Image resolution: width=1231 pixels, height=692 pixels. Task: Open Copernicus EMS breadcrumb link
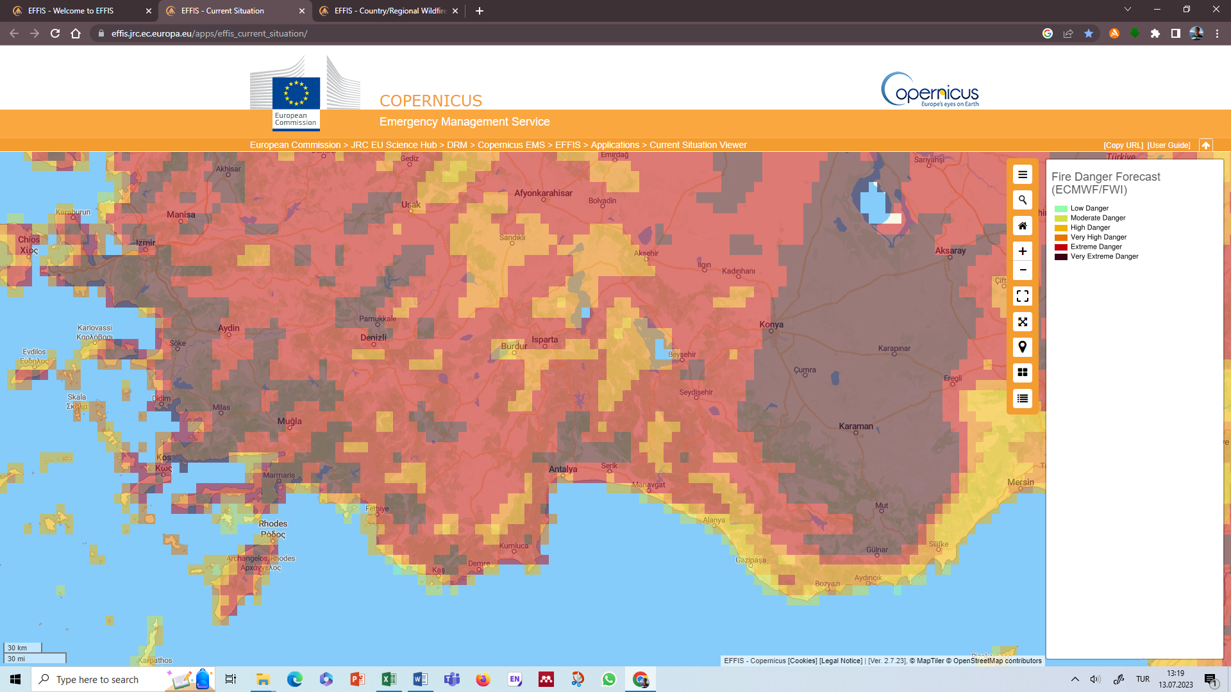point(511,145)
